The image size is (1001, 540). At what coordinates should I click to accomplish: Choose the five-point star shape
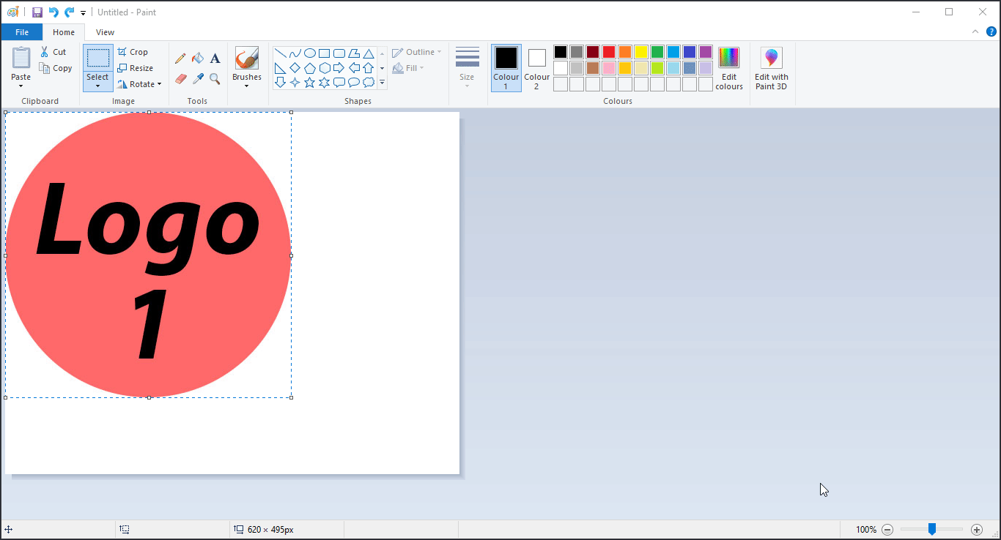310,83
